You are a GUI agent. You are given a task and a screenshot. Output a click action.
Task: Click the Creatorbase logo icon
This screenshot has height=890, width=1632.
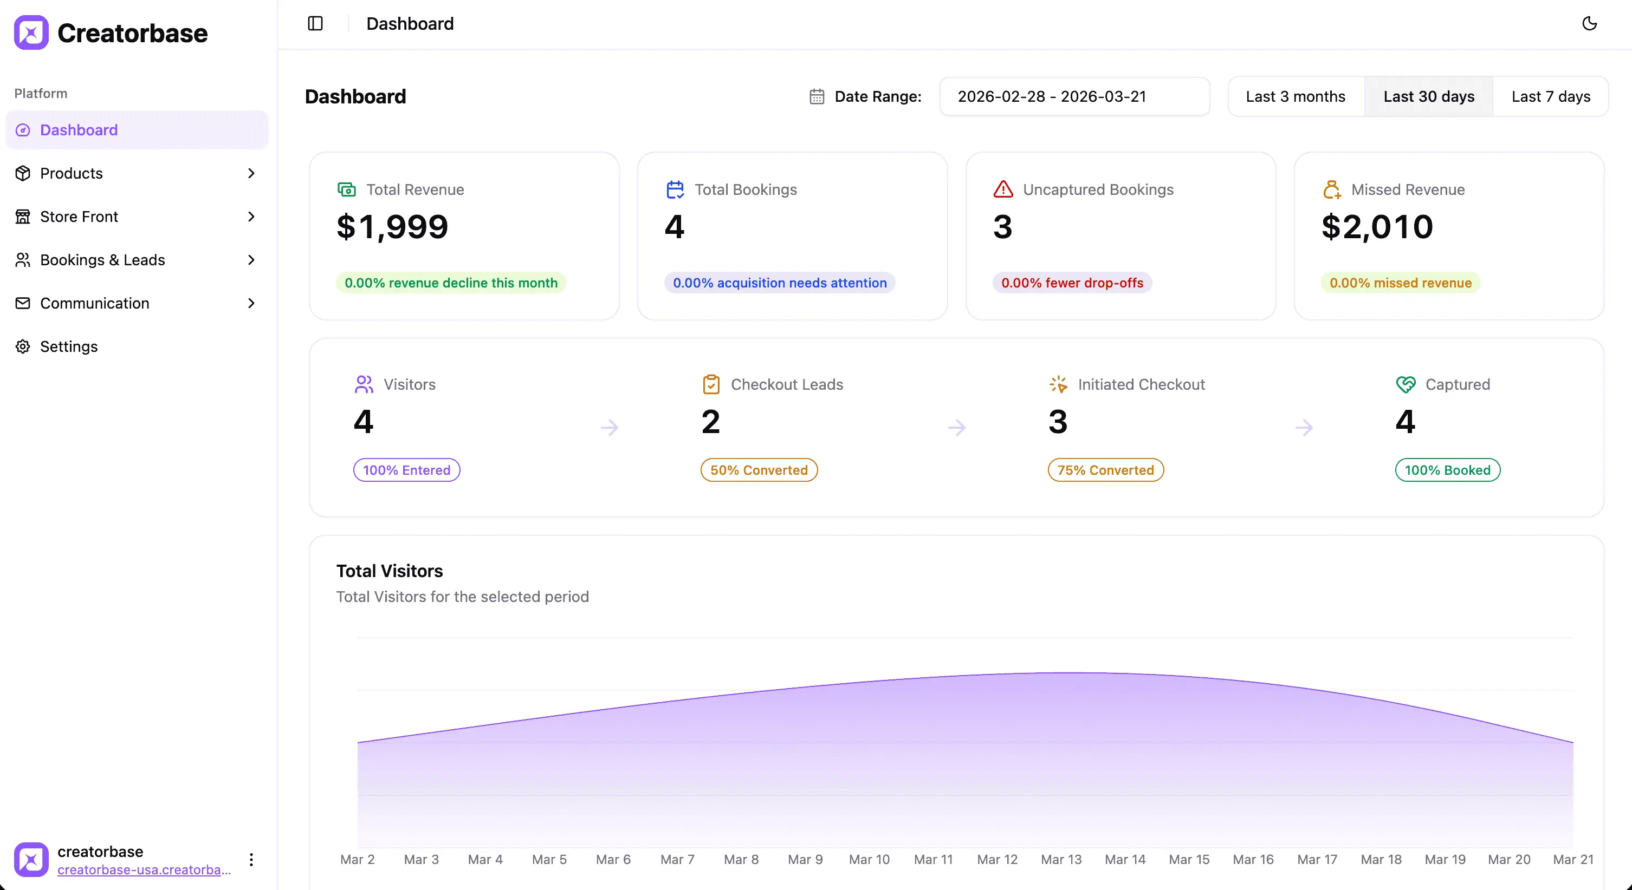point(31,32)
